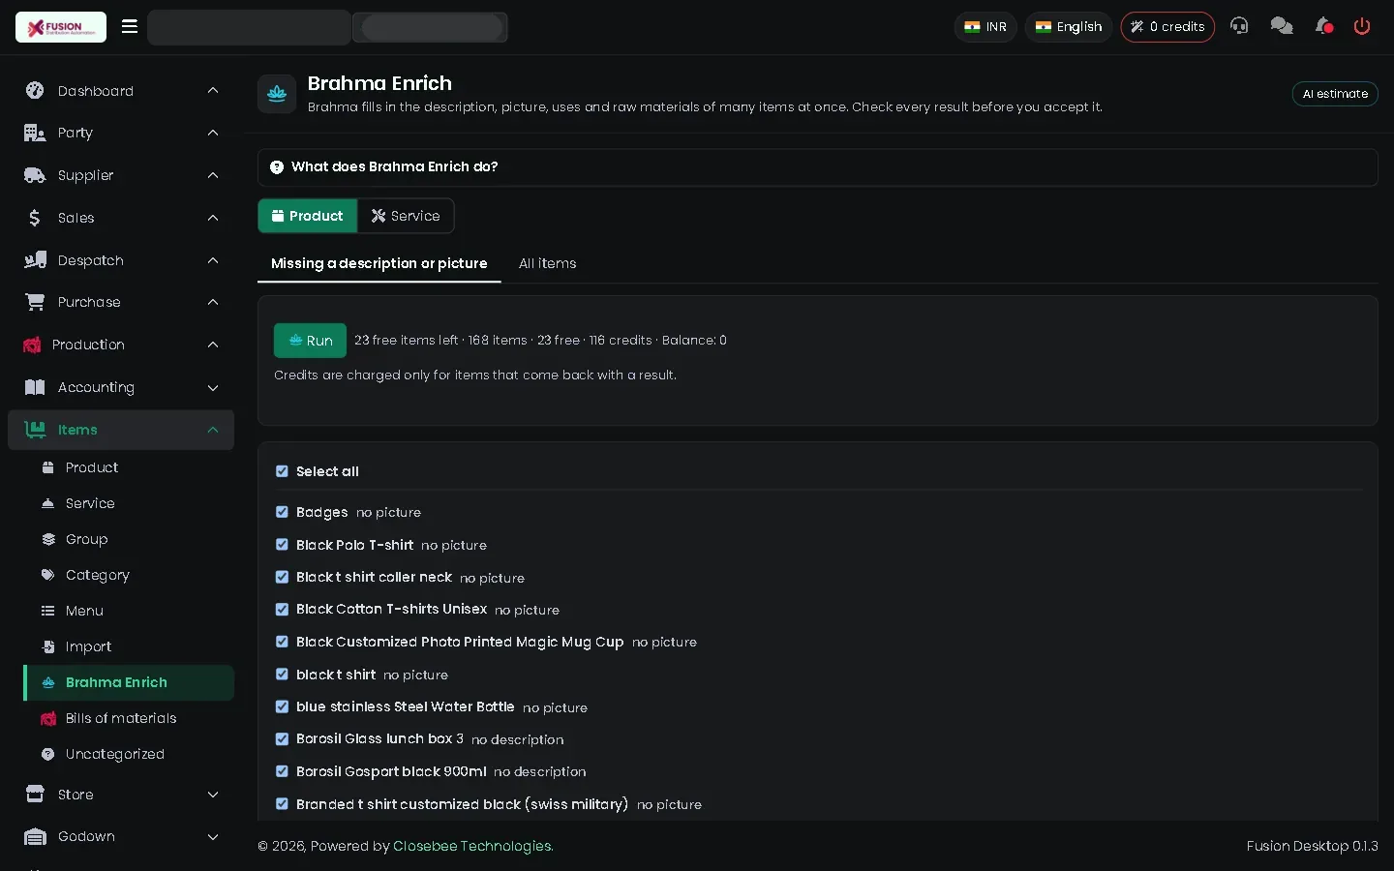Click the Dashboard palette icon in sidebar
Screen dimensions: 1394x871
35,90
